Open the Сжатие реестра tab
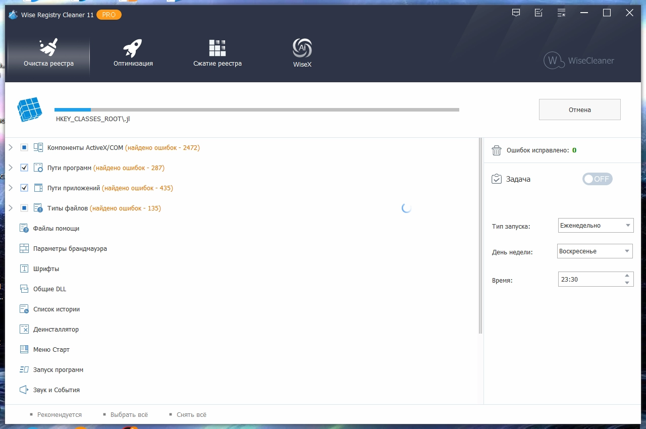 [x=218, y=53]
